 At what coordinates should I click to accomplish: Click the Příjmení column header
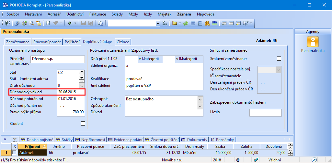coord(32,146)
